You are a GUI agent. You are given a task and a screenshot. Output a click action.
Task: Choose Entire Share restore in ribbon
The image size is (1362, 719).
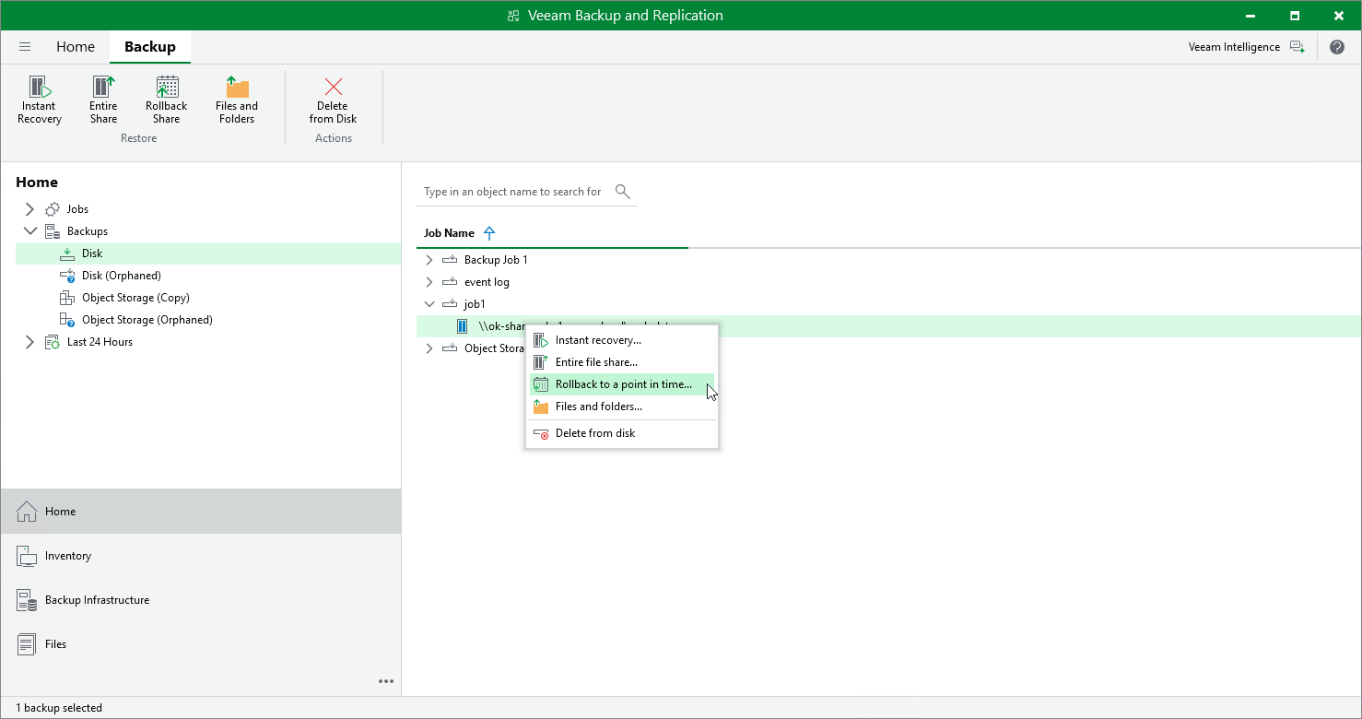coord(103,100)
